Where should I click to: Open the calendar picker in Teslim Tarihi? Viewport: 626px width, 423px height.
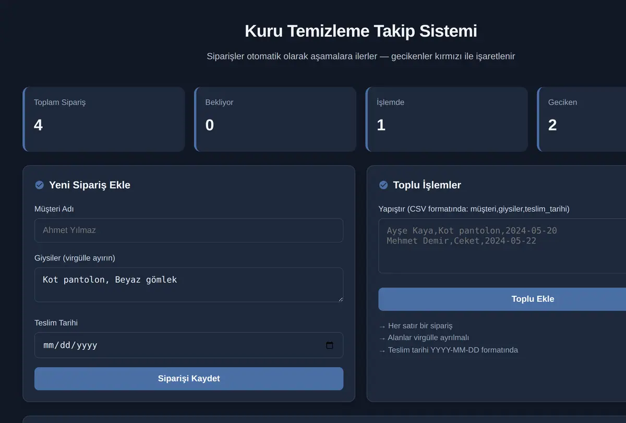tap(330, 345)
